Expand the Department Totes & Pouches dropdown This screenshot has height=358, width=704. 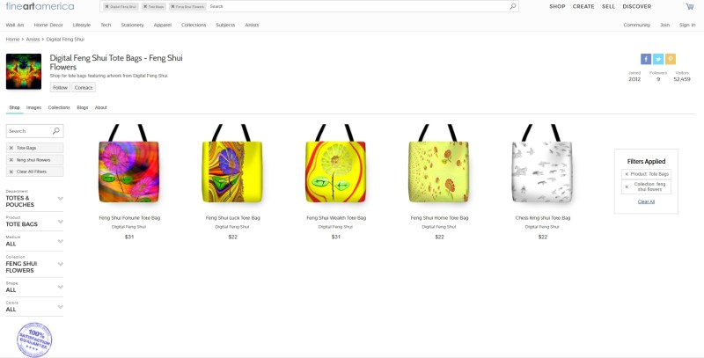pyautogui.click(x=61, y=198)
